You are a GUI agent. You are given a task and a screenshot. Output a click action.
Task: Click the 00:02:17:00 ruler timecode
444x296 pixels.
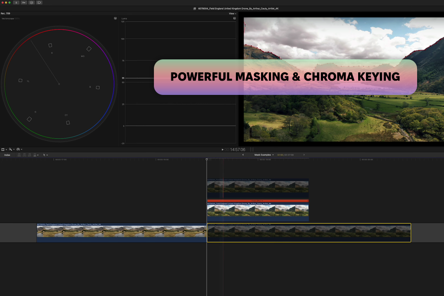(x=61, y=159)
